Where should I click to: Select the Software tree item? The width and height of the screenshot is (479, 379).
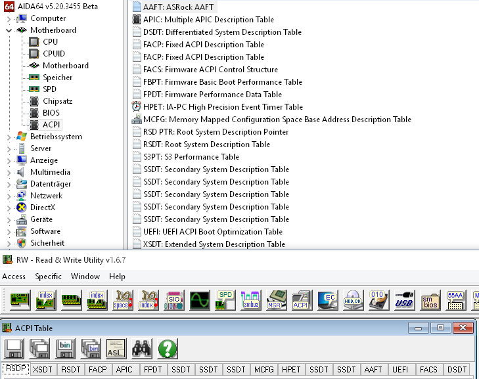coord(45,231)
